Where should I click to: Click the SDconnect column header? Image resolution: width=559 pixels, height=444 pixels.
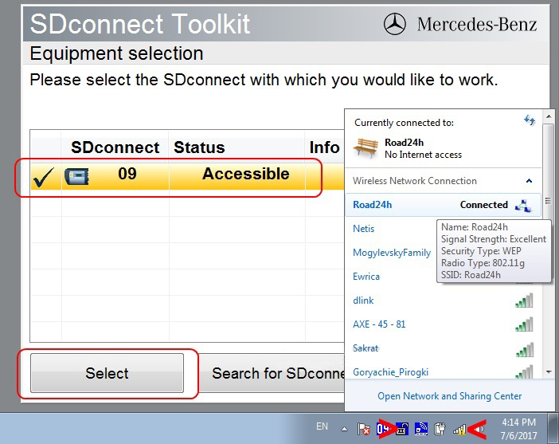tap(115, 147)
